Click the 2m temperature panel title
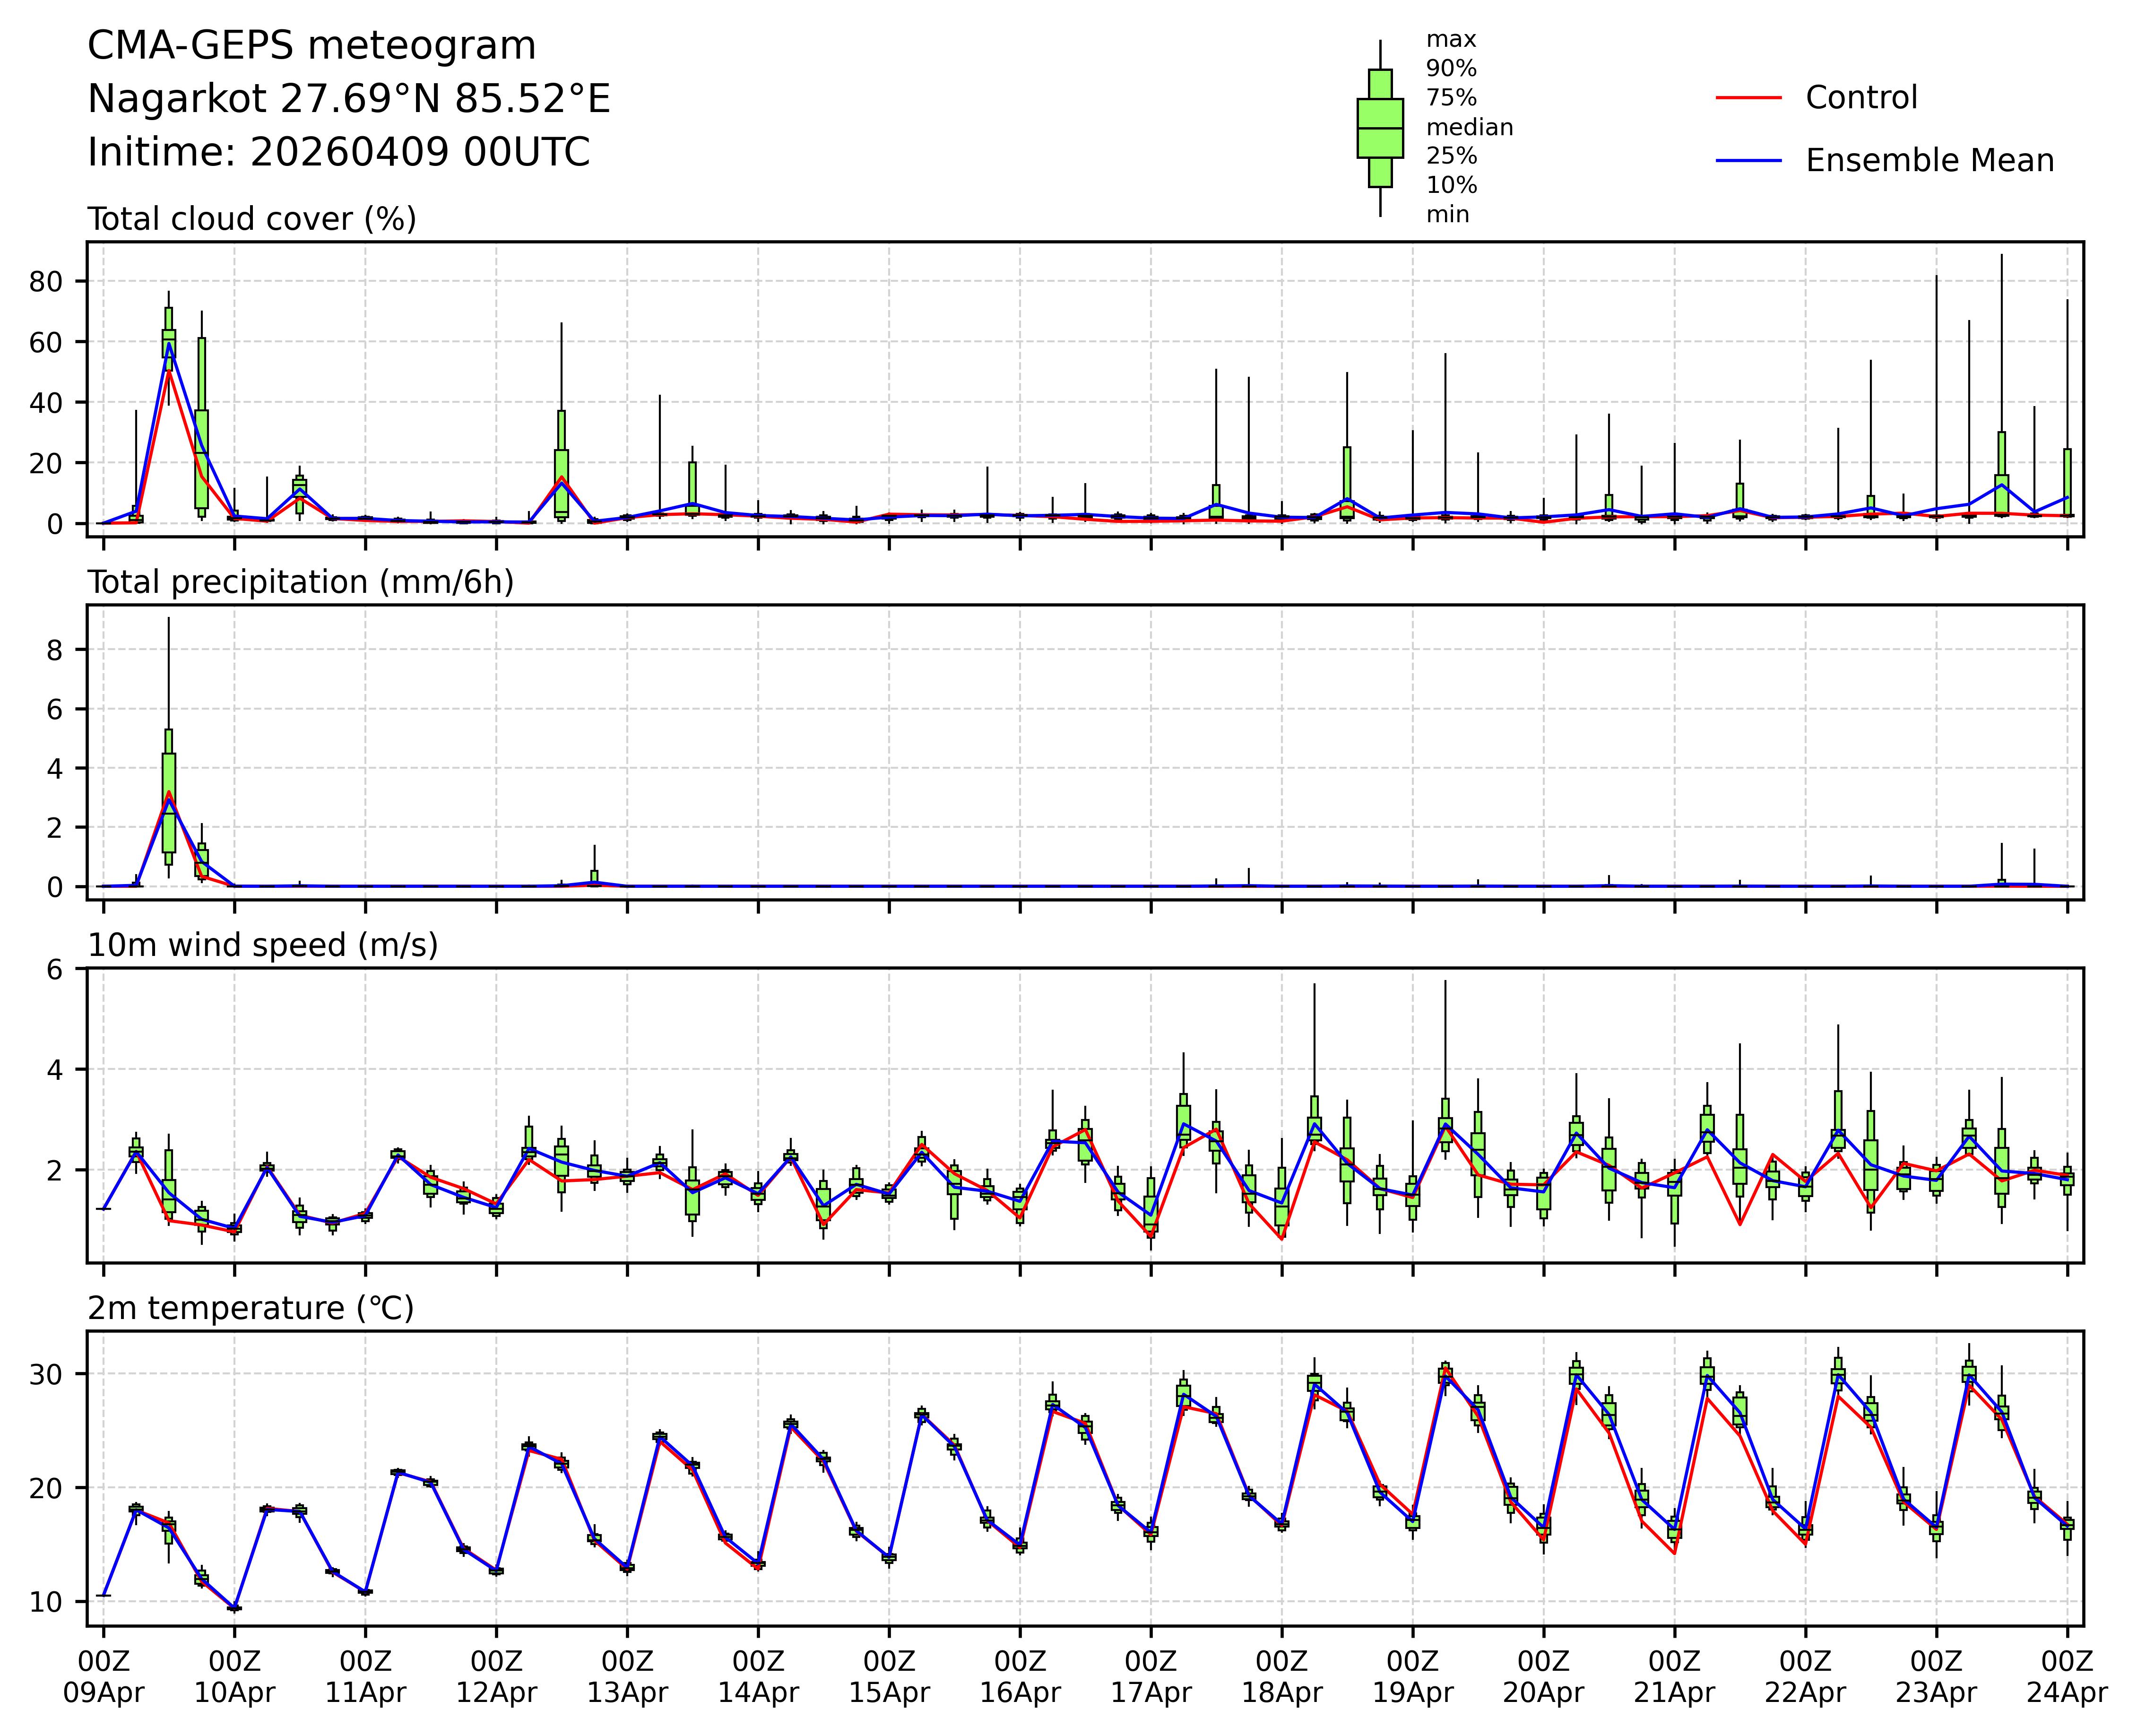This screenshot has width=2137, height=1736. point(251,1308)
